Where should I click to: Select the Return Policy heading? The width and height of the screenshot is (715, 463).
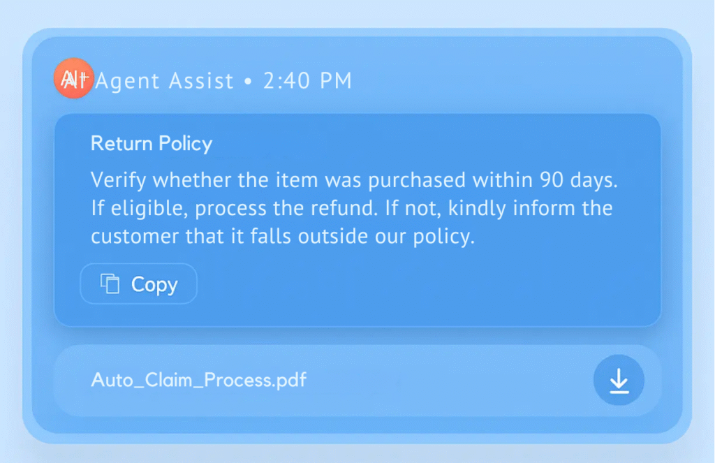coord(152,144)
